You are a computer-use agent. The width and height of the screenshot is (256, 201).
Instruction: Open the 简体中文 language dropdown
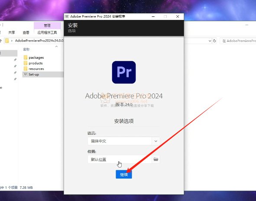tap(123, 141)
